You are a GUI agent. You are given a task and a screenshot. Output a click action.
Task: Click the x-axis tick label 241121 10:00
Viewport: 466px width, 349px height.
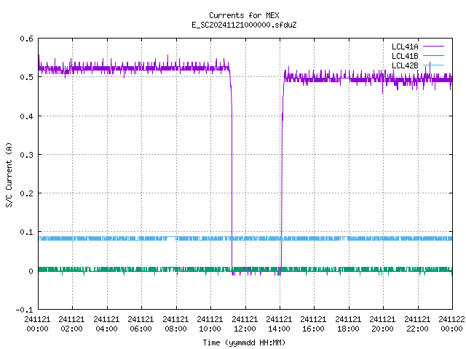pyautogui.click(x=210, y=324)
